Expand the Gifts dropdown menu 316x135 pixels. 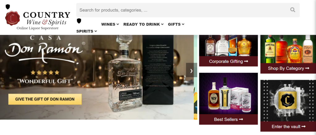pos(176,24)
